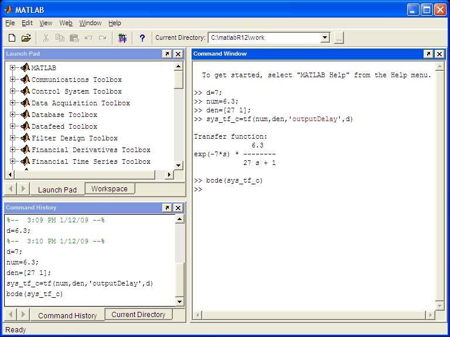Click the Cut scissors toolbar icon
Image resolution: width=450 pixels, height=337 pixels.
pos(46,38)
